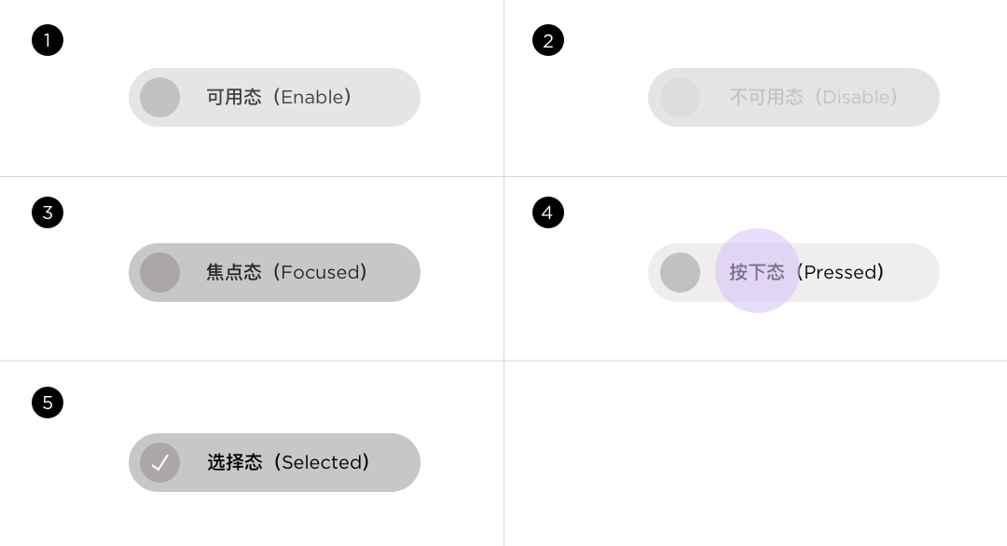Click the dark circle in Focused chip

coord(160,273)
